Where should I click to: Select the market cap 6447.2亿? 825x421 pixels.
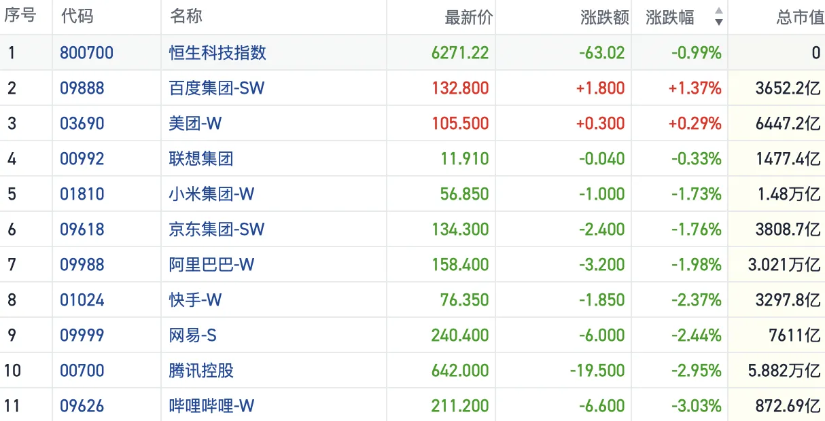point(788,124)
